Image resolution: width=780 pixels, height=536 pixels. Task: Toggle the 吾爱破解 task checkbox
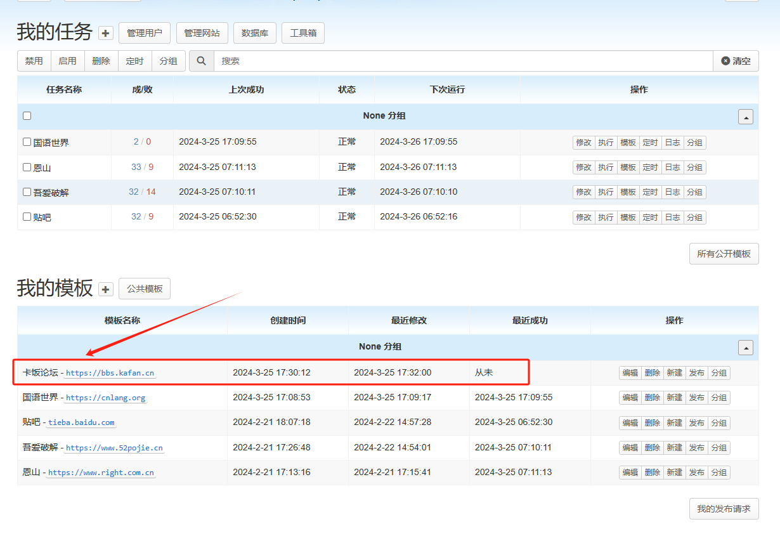pos(27,192)
